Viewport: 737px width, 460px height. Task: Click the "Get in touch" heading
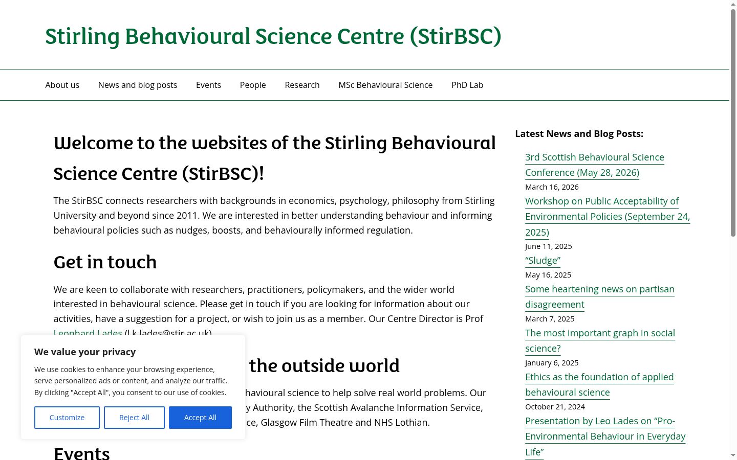point(105,262)
